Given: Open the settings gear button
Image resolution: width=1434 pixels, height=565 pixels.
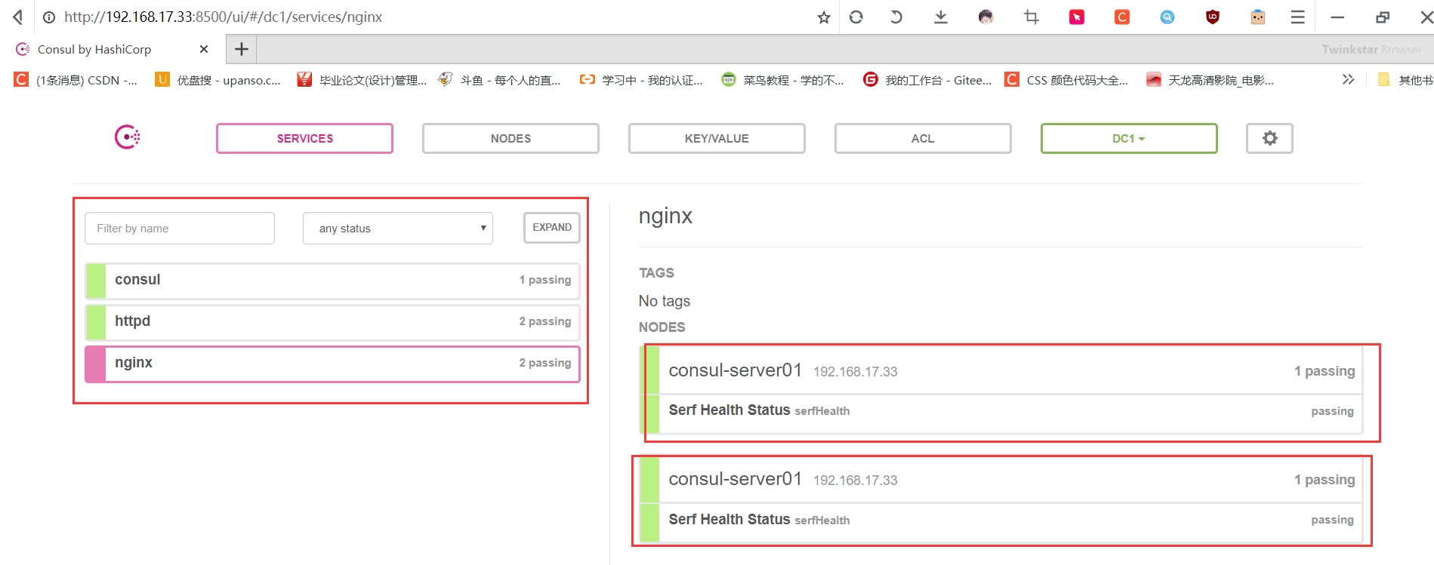Looking at the screenshot, I should (x=1269, y=138).
